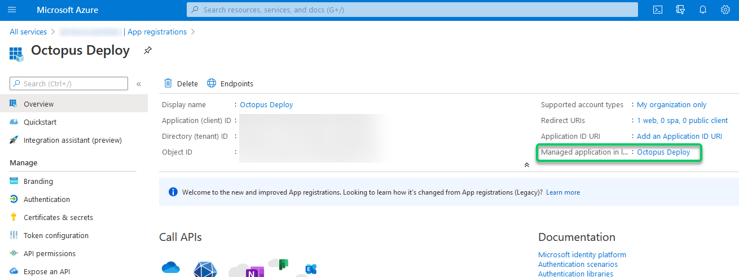739x277 pixels.
Task: Click the blue info icon in welcome banner
Action: pos(173,192)
